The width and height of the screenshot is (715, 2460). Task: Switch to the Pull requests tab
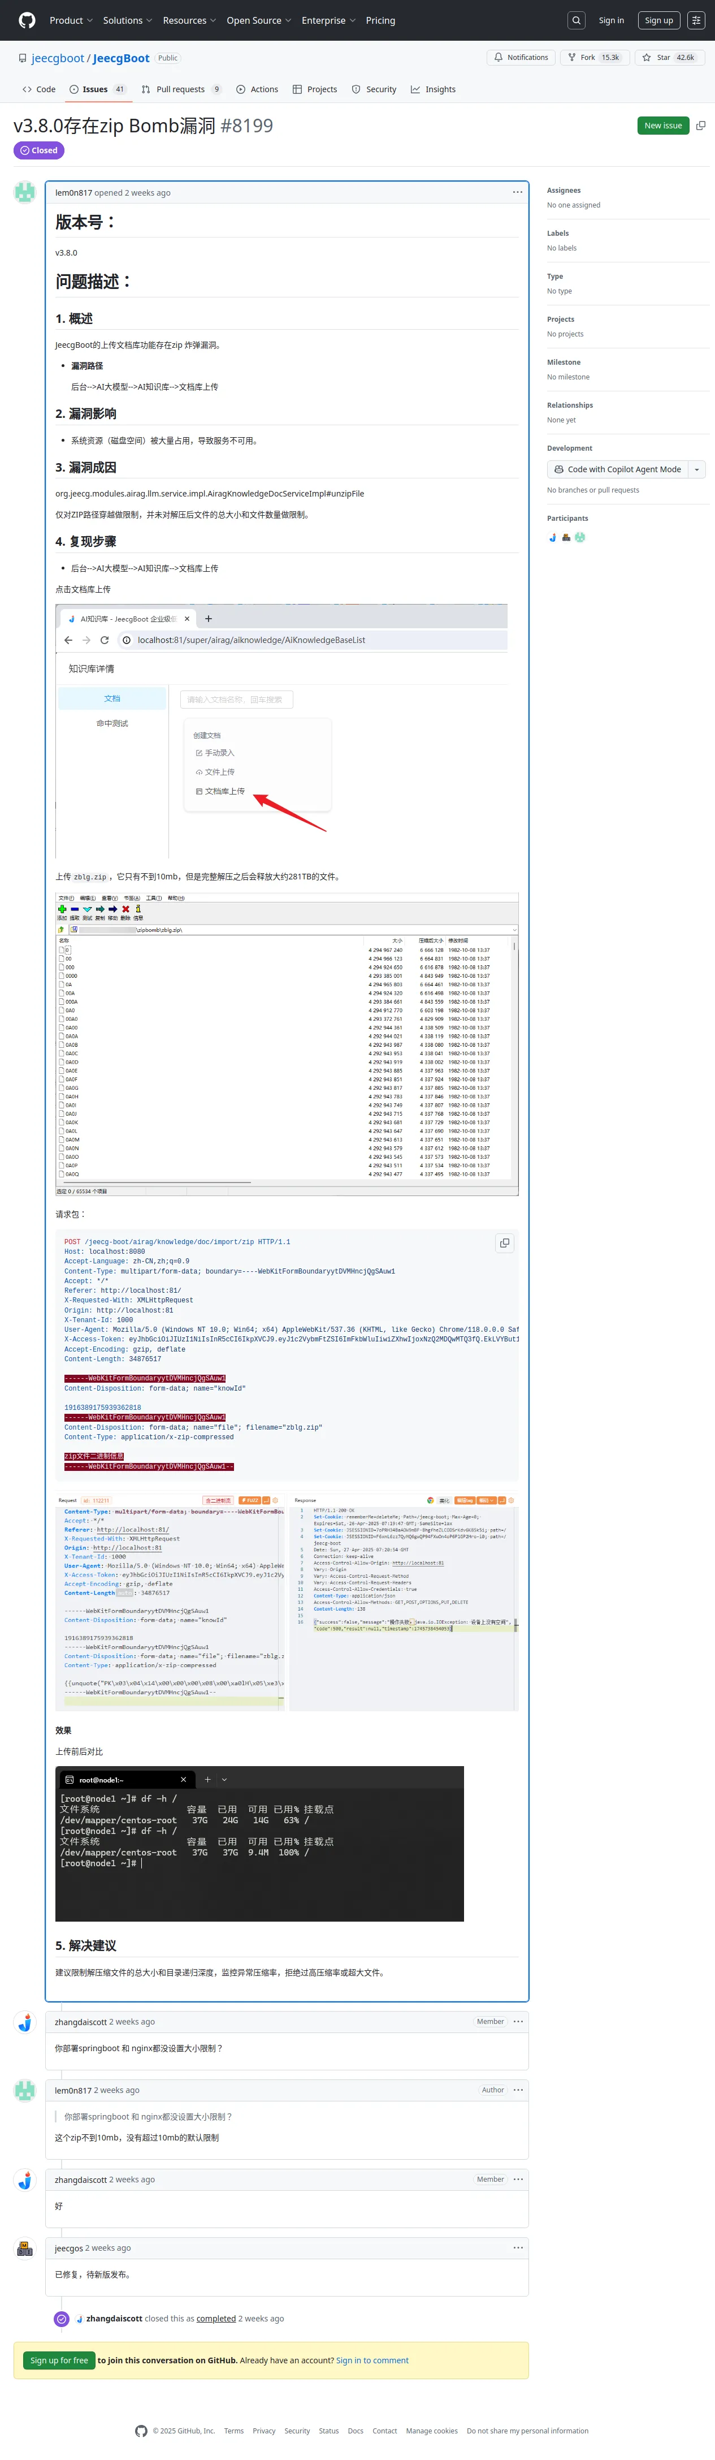click(181, 89)
